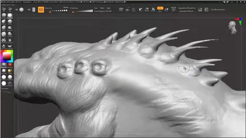Screen dimensions: 246x138
Task: Pick a color in the color picker square
Action: pos(7,56)
